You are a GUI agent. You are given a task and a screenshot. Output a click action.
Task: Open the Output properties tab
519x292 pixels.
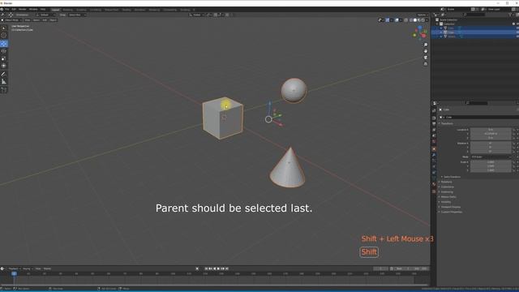point(434,124)
